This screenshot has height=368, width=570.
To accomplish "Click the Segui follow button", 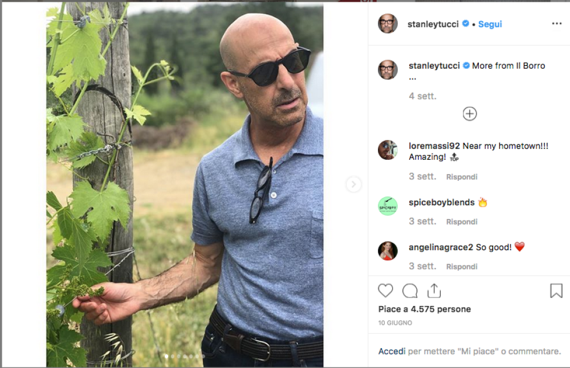I will tap(490, 24).
